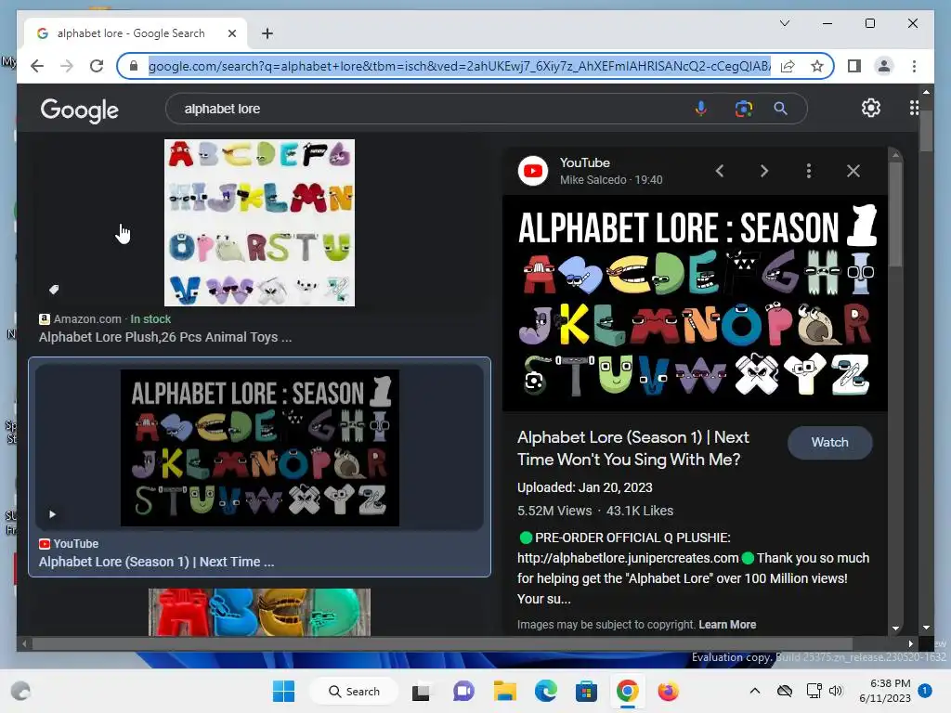Open colorful ABCD letters thumbnail at bottom
This screenshot has width=951, height=713.
(260, 612)
